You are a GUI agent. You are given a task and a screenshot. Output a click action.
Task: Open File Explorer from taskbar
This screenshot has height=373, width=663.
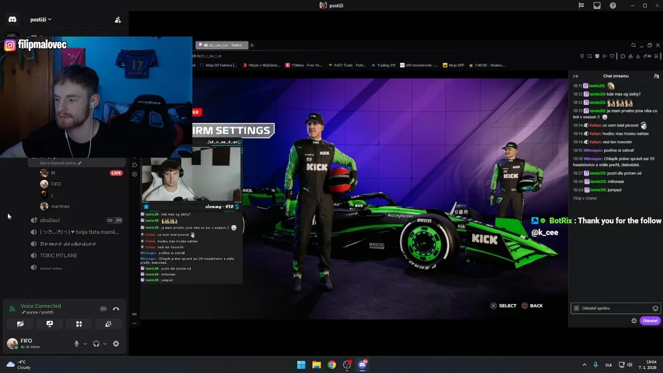click(x=316, y=365)
